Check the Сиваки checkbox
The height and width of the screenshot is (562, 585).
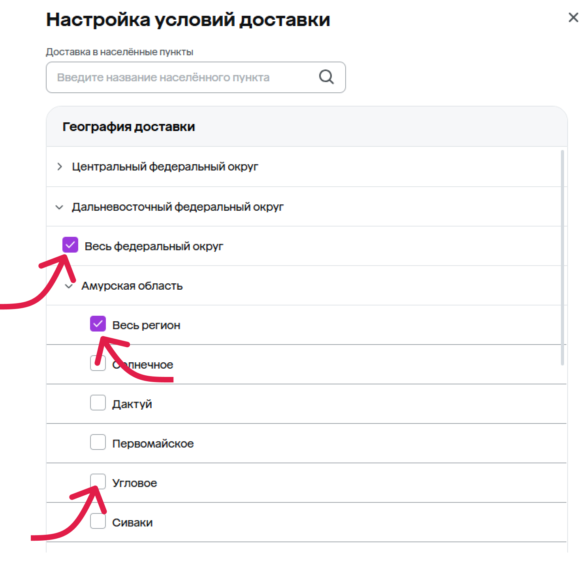click(98, 521)
